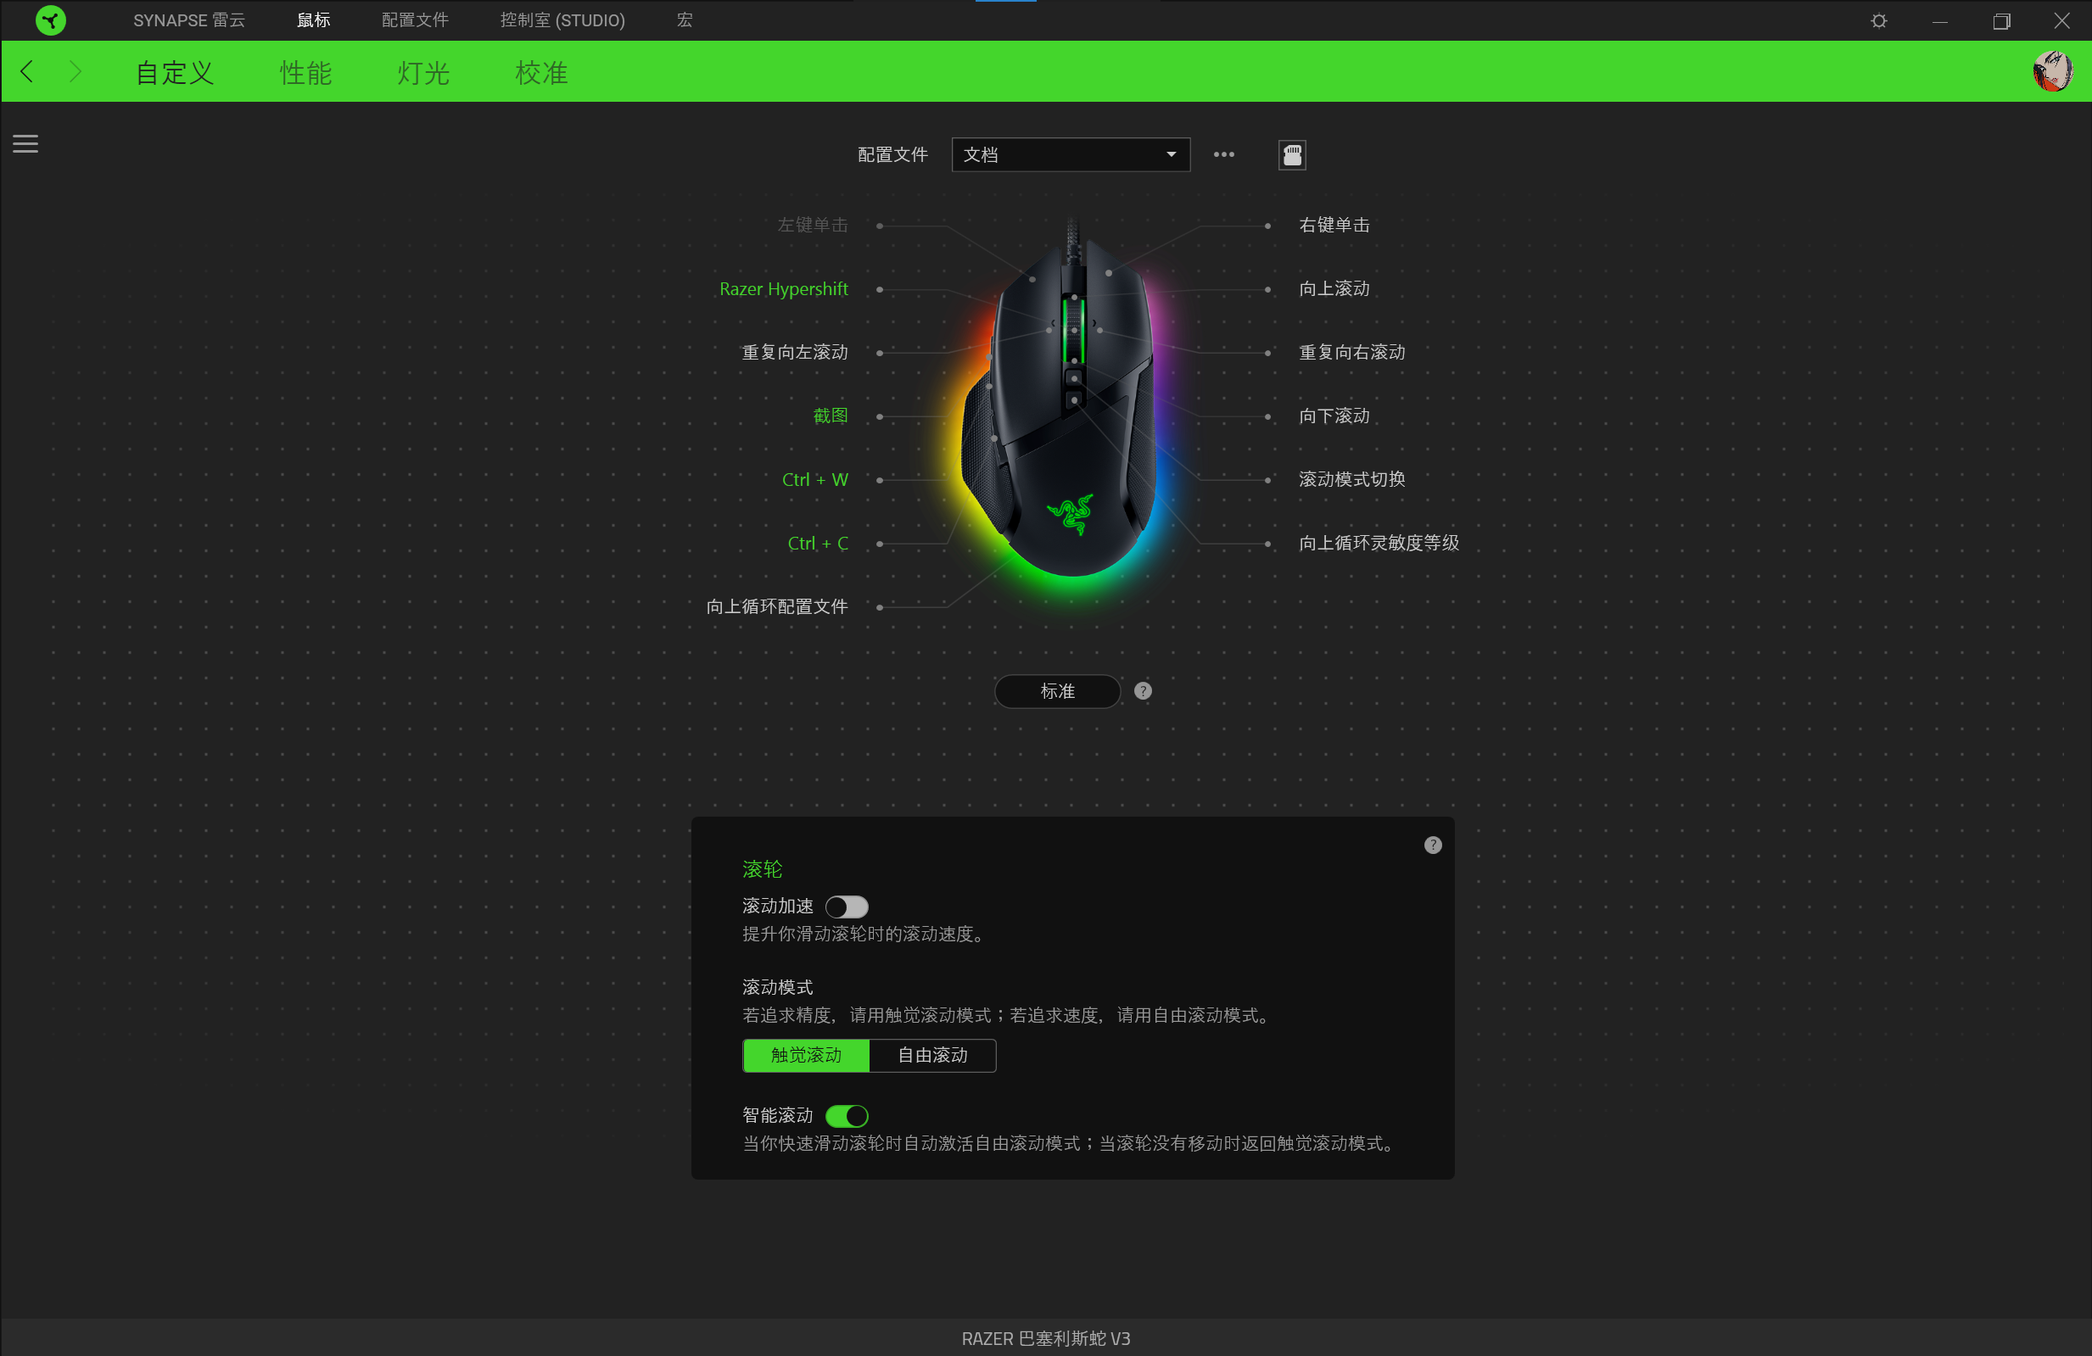The width and height of the screenshot is (2092, 1356).
Task: Click the Ctrl + W button assignment
Action: coord(814,479)
